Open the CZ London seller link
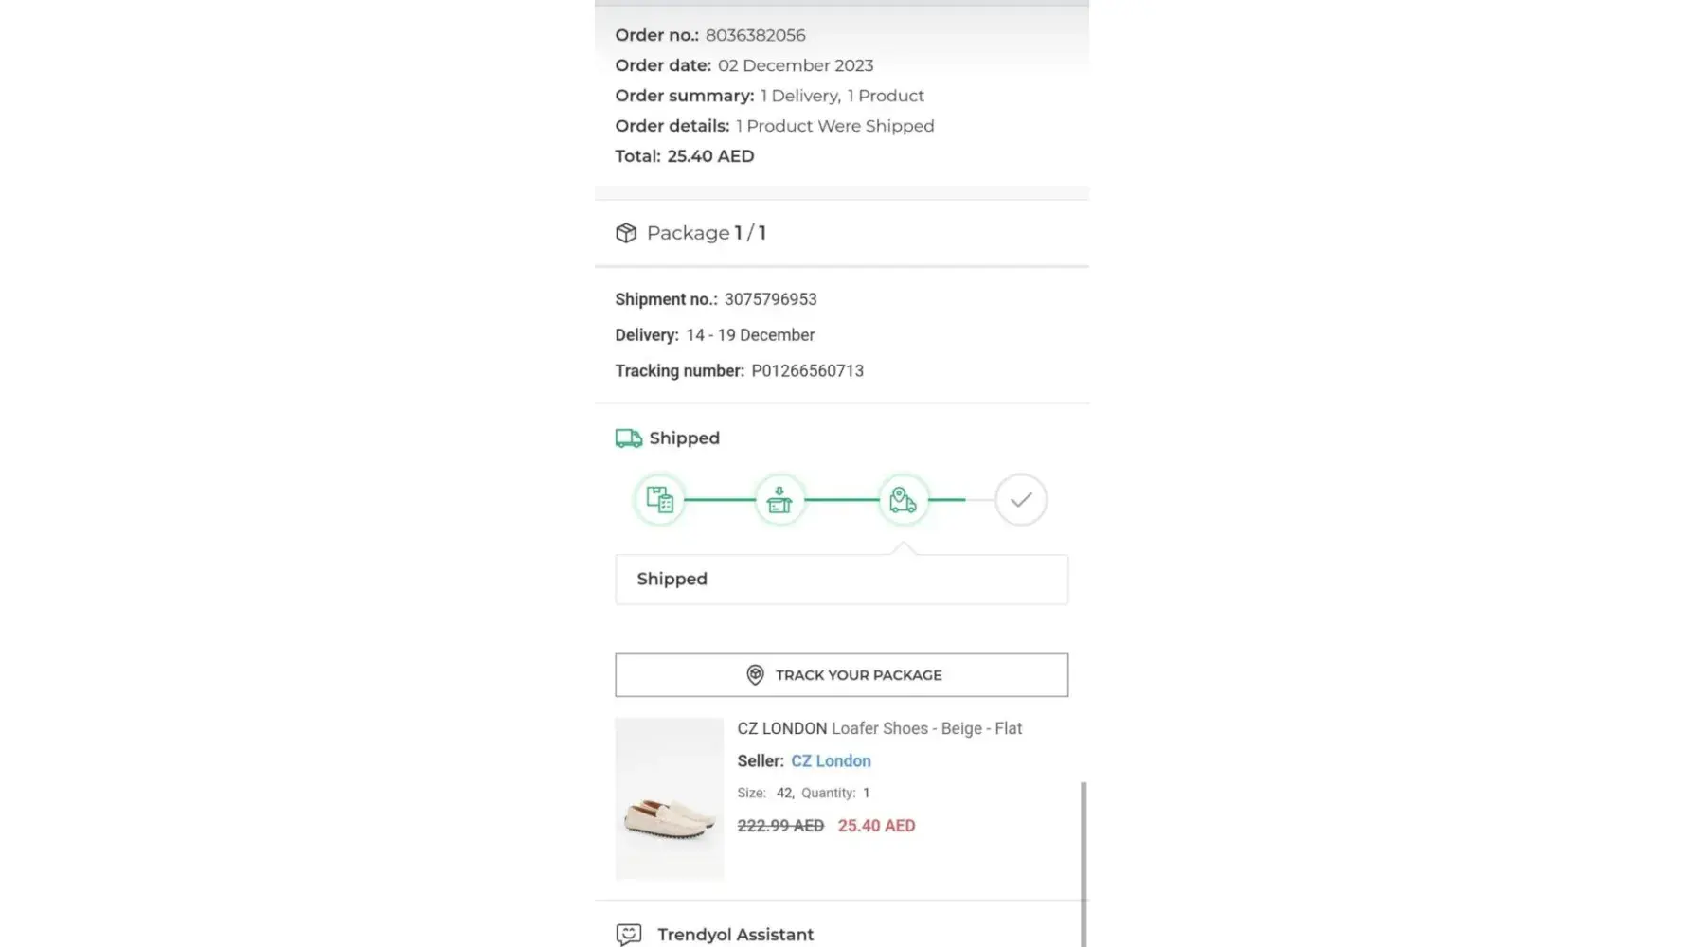1684x947 pixels. point(831,760)
